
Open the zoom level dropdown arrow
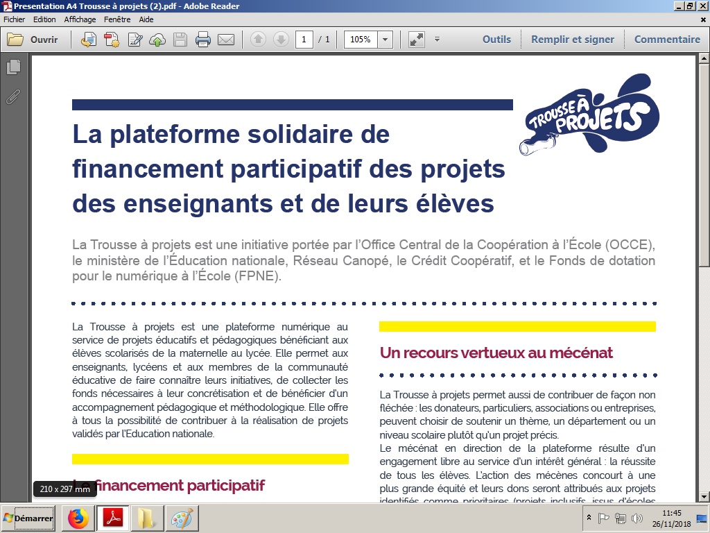pyautogui.click(x=385, y=40)
